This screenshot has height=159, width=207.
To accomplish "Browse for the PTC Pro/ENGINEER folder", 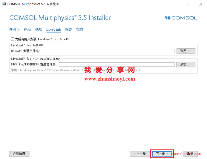I will [186, 64].
